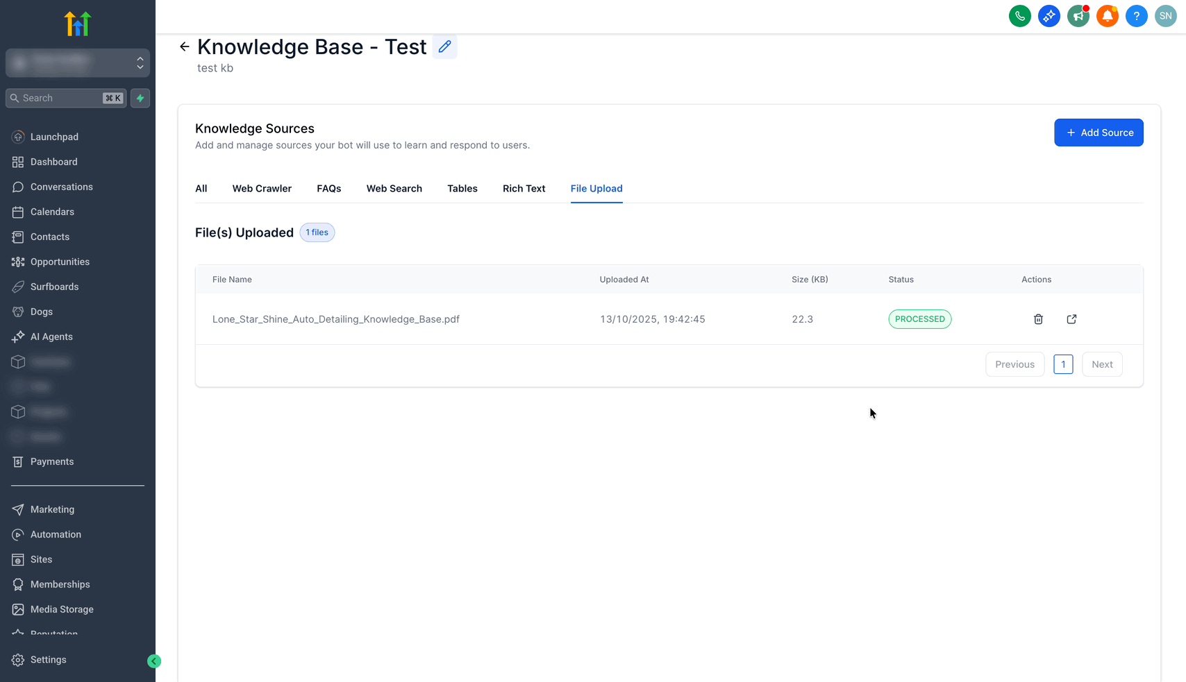Viewport: 1186px width, 682px height.
Task: Go back using the left arrow
Action: tap(184, 46)
